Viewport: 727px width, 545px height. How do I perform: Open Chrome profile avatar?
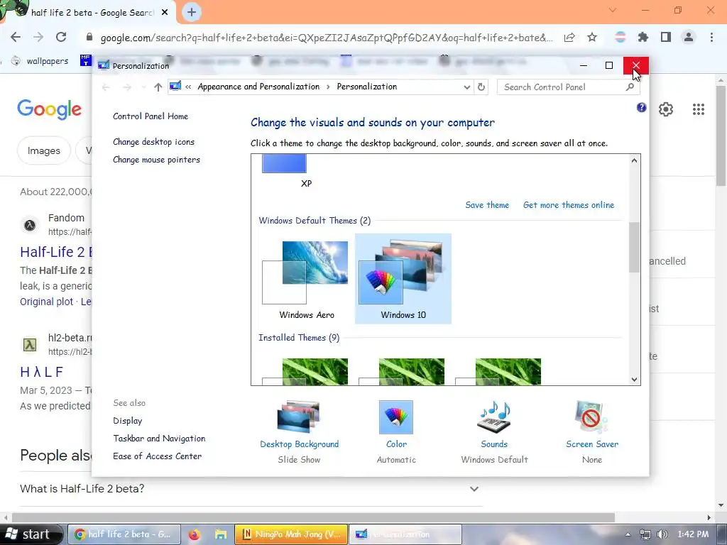point(689,37)
